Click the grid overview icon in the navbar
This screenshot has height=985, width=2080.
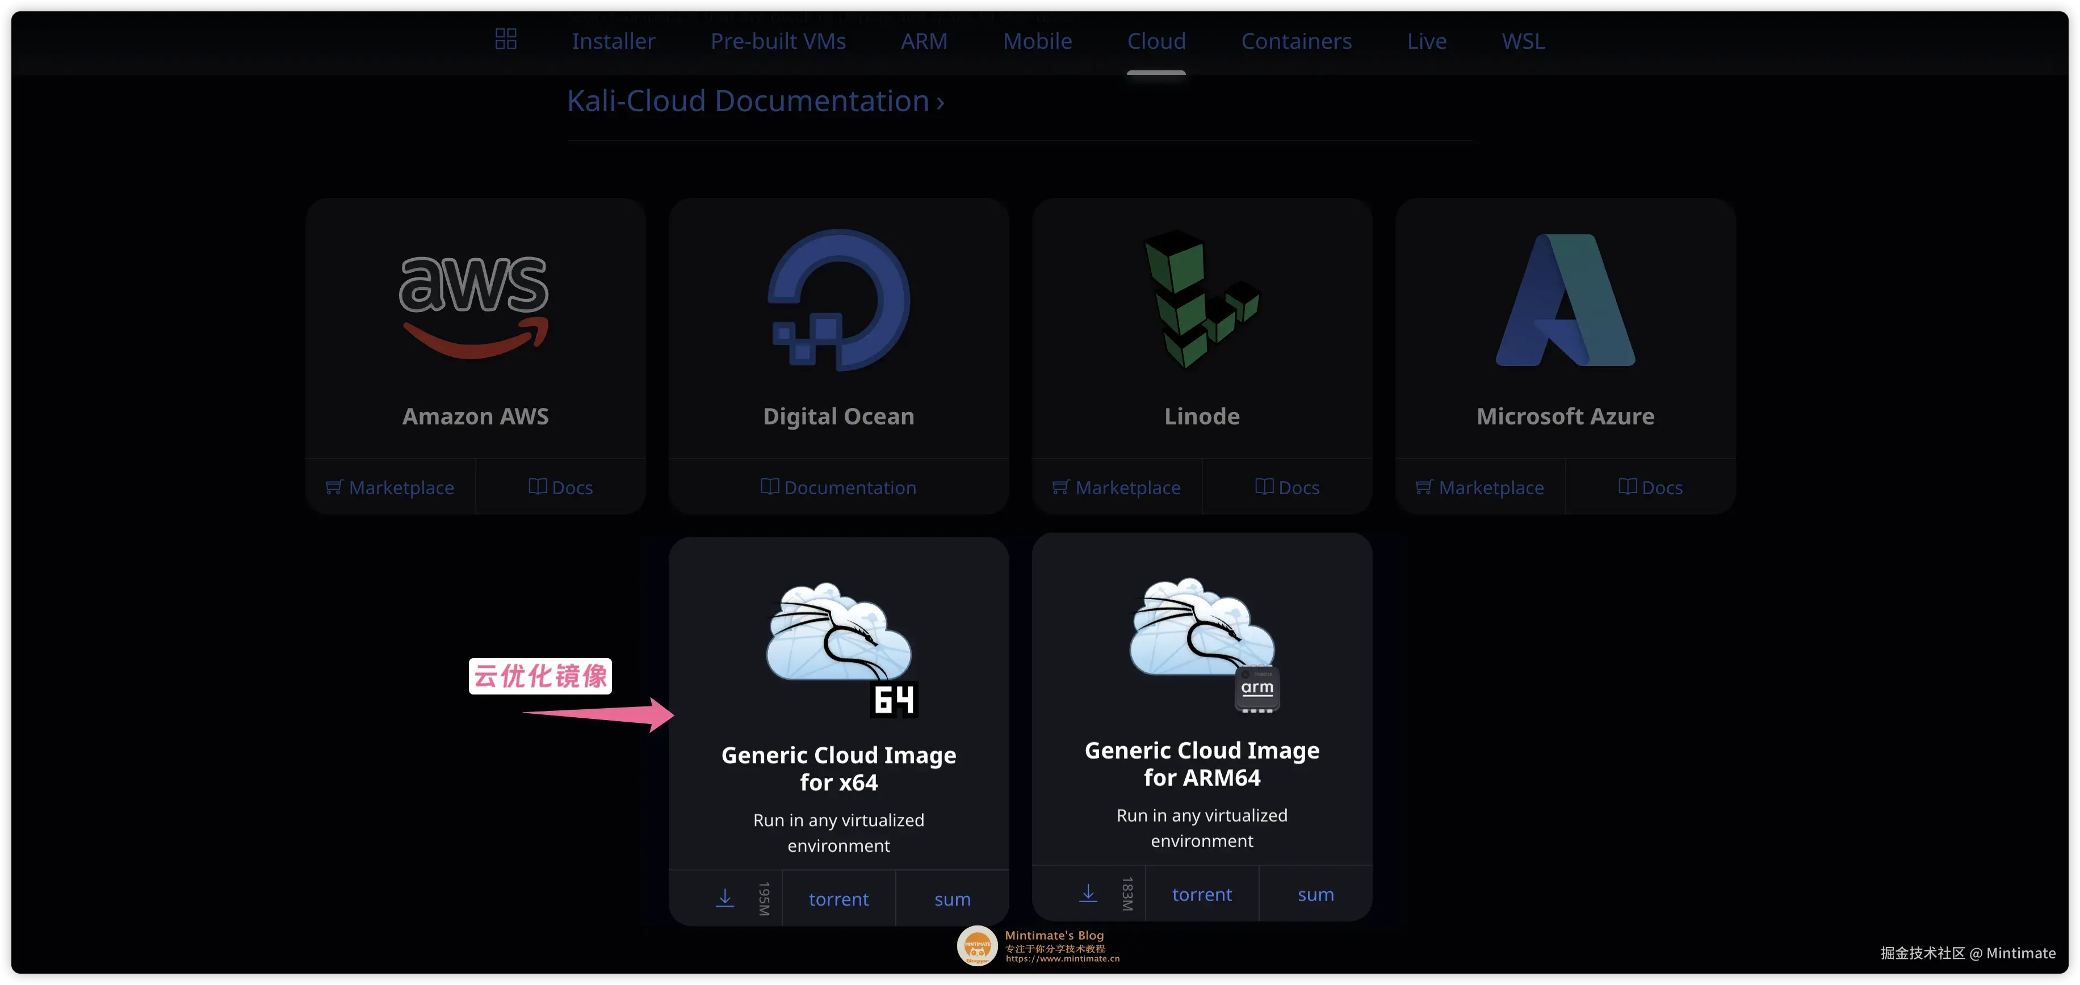(x=506, y=38)
